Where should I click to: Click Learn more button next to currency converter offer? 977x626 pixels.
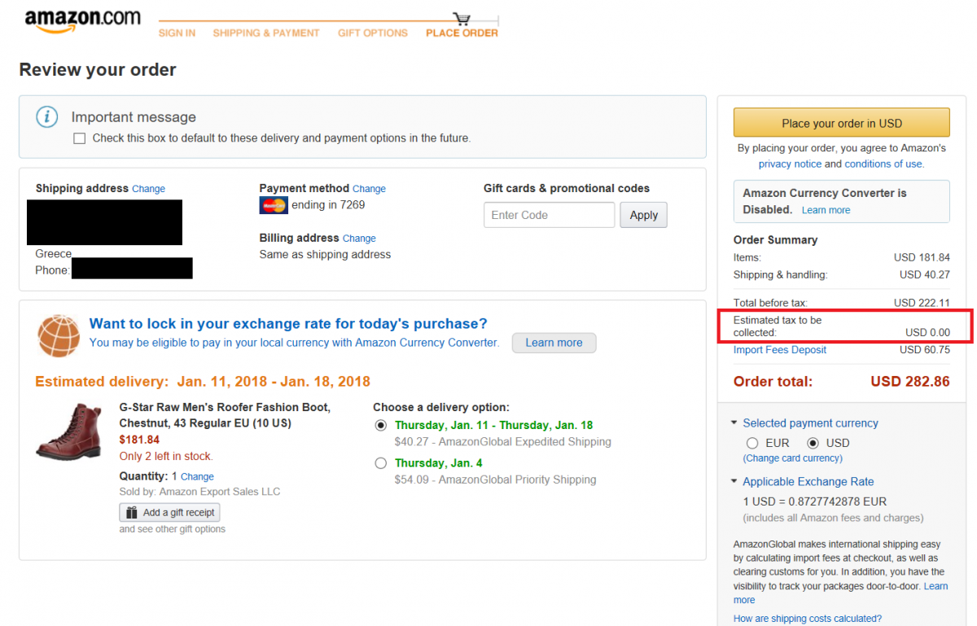coord(554,343)
